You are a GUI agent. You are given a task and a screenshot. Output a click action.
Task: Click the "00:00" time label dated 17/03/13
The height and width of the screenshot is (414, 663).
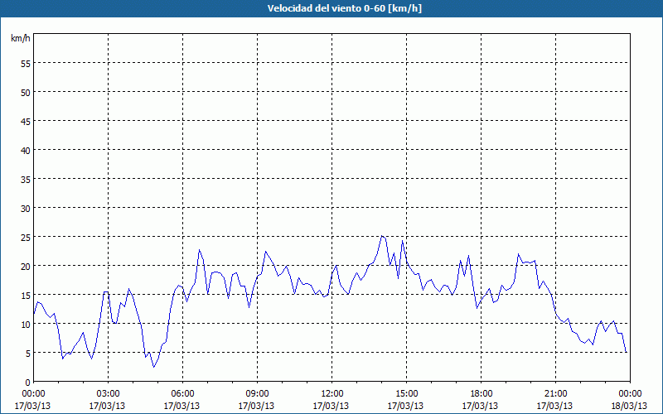[x=33, y=394]
